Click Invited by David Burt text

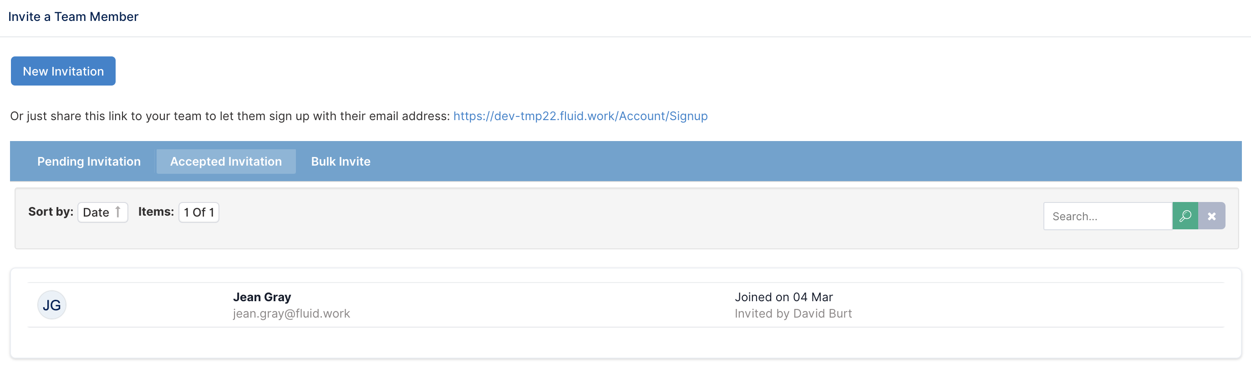793,313
